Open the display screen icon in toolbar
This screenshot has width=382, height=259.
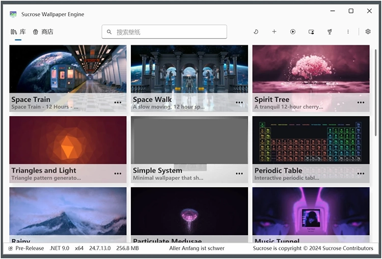[x=311, y=32]
